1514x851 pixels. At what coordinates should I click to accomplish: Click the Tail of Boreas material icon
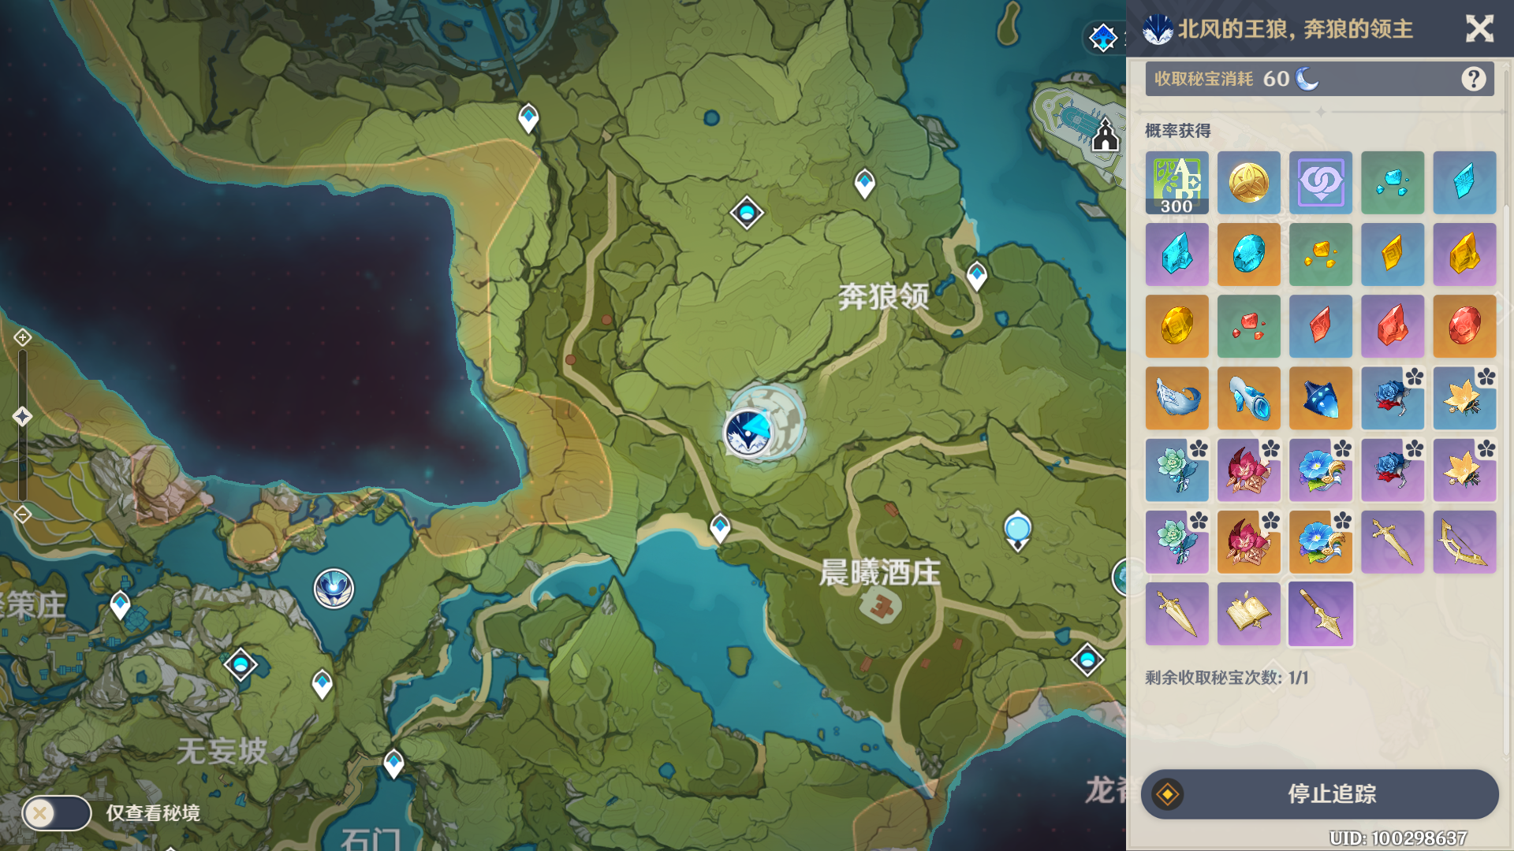tap(1177, 398)
